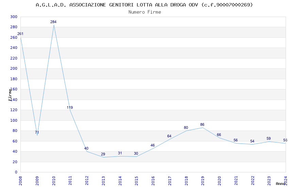
Task: Select the 30 data label for 2015
Action: [x=136, y=153]
